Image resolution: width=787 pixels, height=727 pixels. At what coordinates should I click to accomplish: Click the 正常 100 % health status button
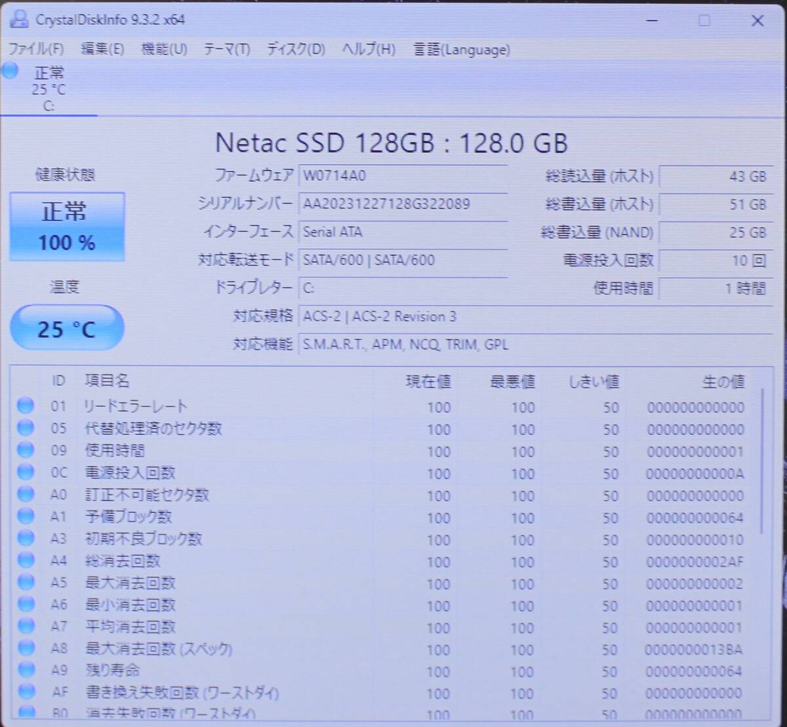pyautogui.click(x=67, y=227)
